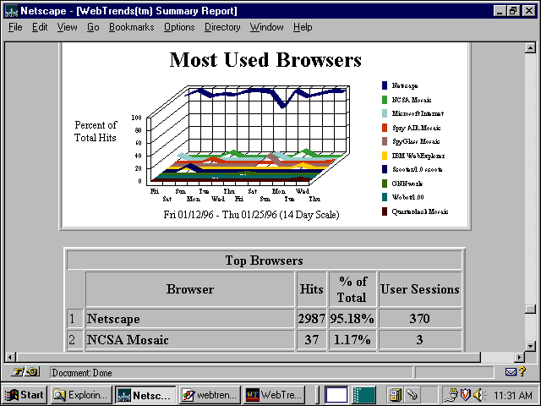The width and height of the screenshot is (541, 406).
Task: Open the View menu
Action: 67,27
